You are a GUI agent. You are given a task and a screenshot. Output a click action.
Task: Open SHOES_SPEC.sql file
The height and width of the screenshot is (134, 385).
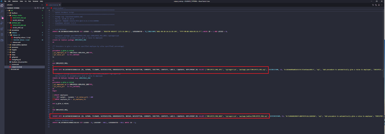tap(24, 28)
